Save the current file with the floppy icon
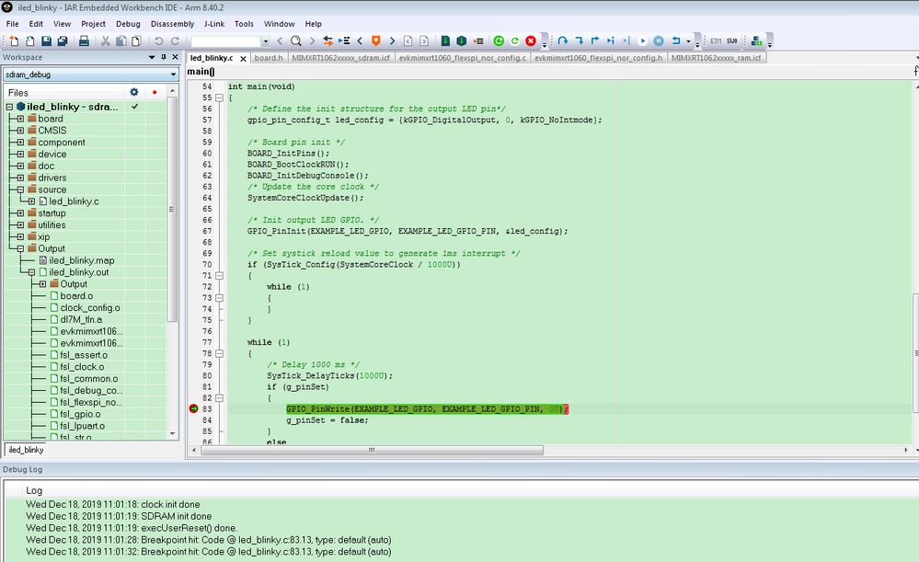Image resolution: width=919 pixels, height=562 pixels. pos(46,41)
